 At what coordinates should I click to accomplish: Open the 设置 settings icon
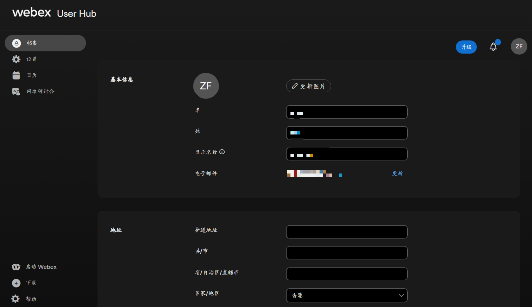tap(16, 59)
